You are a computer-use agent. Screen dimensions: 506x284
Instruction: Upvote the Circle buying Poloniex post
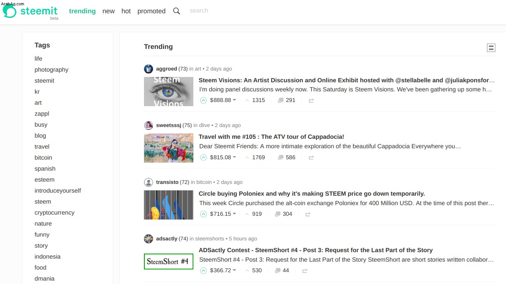[x=204, y=214]
